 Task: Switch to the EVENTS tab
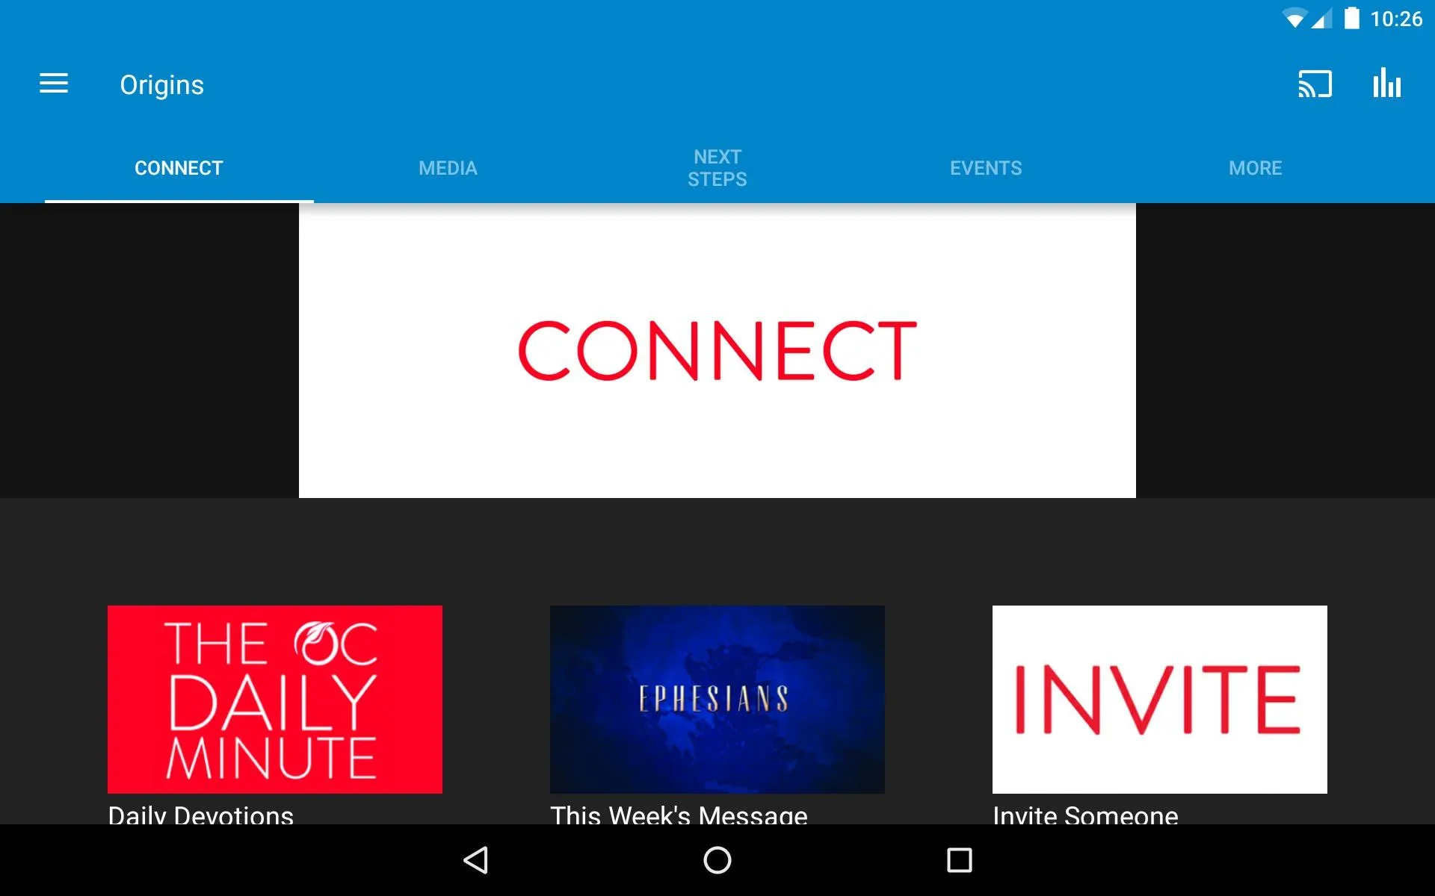987,167
